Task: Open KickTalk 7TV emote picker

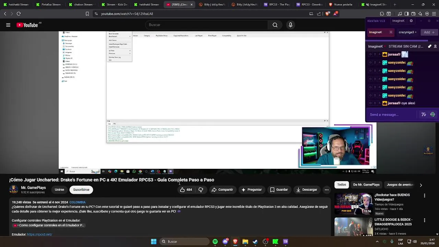Action: pos(424,115)
